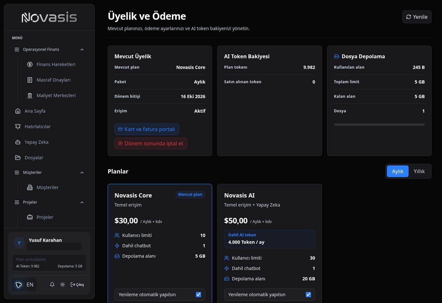442x303 pixels.
Task: Switch billing period to Yıllık
Action: point(419,171)
